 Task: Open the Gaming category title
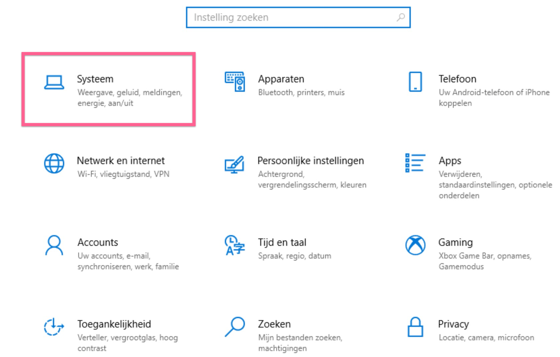tap(455, 242)
